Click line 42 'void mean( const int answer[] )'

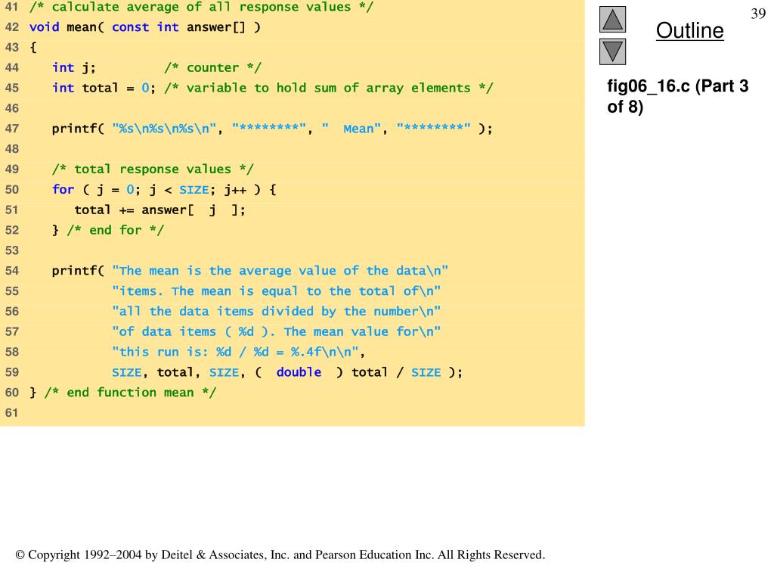(144, 27)
